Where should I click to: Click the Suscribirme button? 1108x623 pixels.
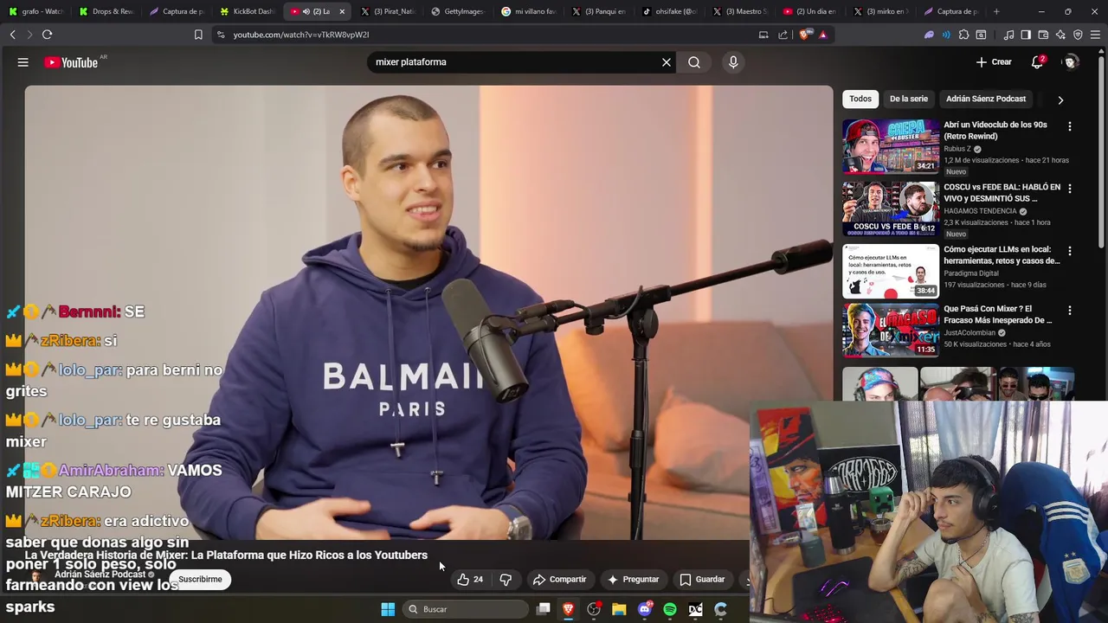pos(200,580)
